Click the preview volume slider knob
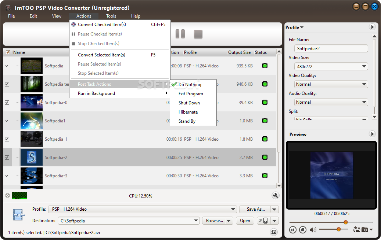381x240 pixels. pyautogui.click(x=338, y=229)
